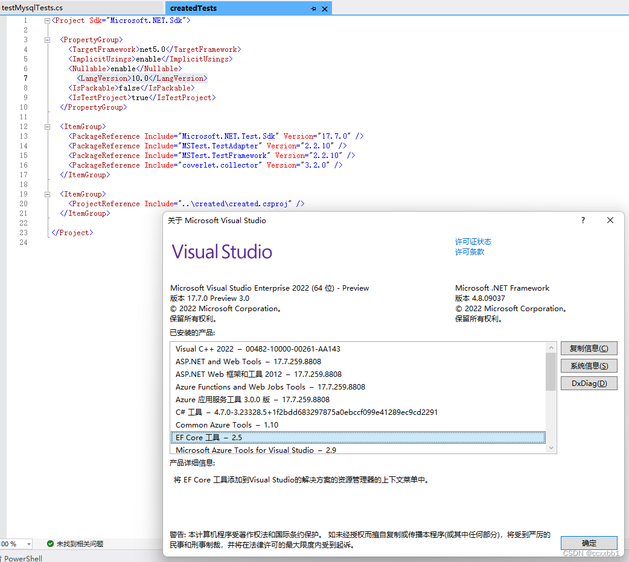Click the LangVersion 10.0 line

[142, 78]
